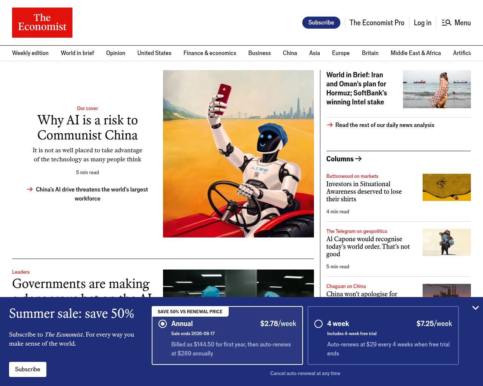Open the Menu search icon
Image resolution: width=483 pixels, height=386 pixels.
[446, 23]
